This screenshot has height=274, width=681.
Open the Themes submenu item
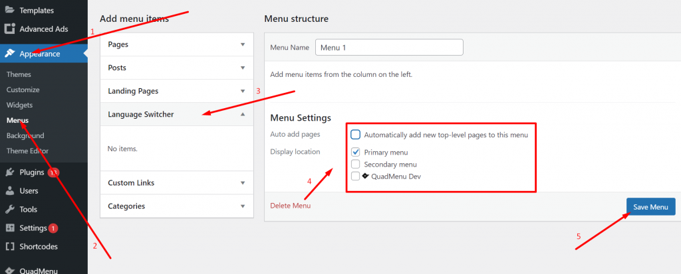click(x=19, y=74)
